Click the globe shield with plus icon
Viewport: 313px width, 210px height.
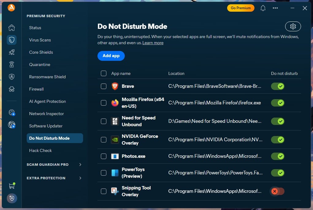point(12,125)
